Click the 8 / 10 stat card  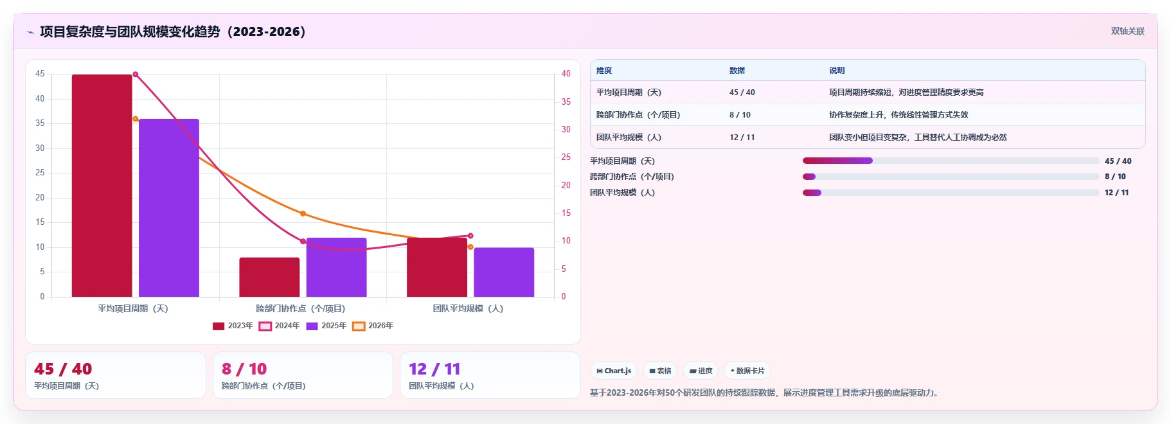click(x=303, y=375)
